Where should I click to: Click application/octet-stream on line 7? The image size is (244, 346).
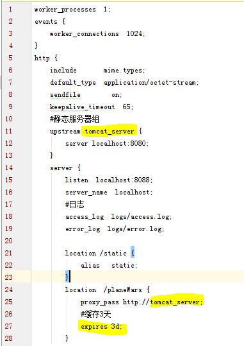click(150, 83)
